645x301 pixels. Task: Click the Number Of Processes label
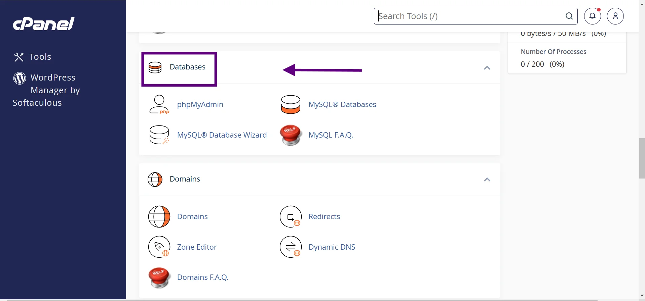554,52
